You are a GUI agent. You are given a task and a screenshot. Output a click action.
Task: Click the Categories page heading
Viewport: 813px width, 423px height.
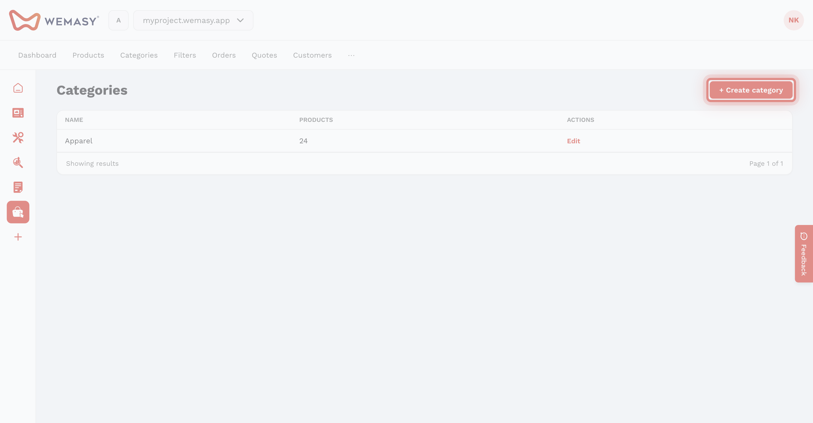[92, 90]
